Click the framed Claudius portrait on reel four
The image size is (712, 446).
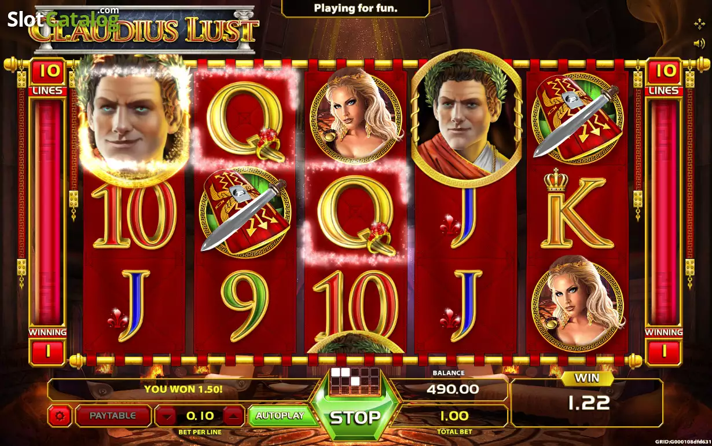tap(466, 118)
